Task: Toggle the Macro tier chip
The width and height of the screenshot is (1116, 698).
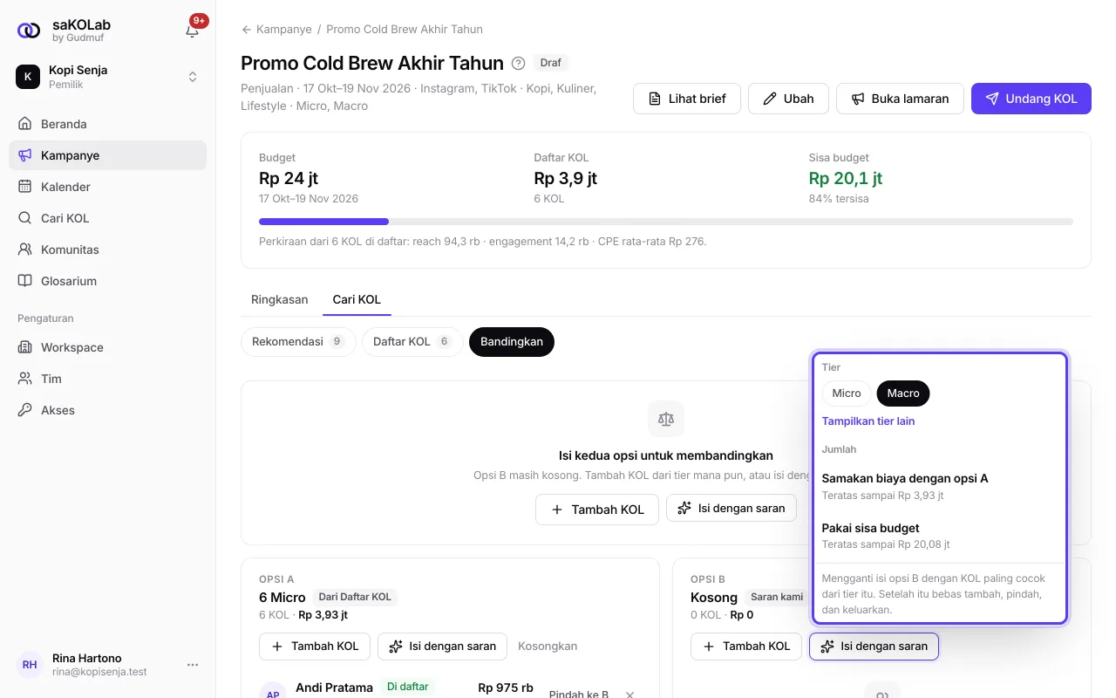Action: tap(903, 393)
